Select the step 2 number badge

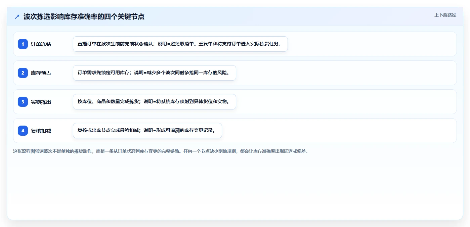23,73
